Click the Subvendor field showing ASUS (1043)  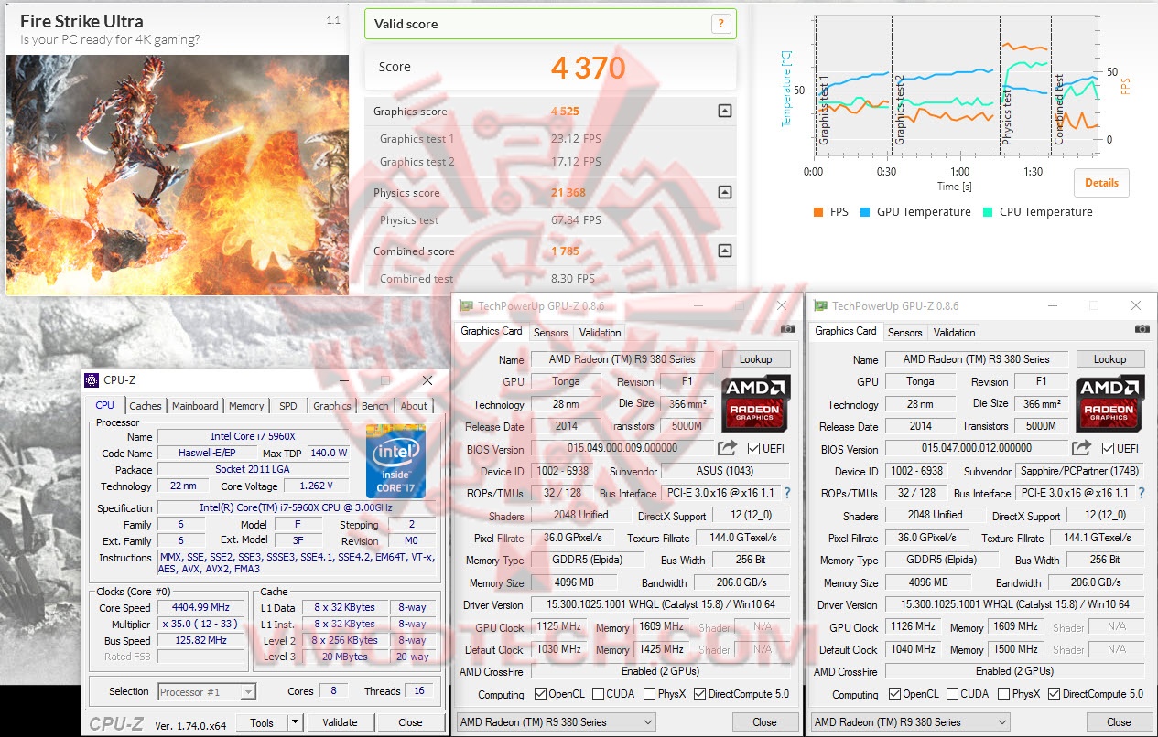point(726,471)
